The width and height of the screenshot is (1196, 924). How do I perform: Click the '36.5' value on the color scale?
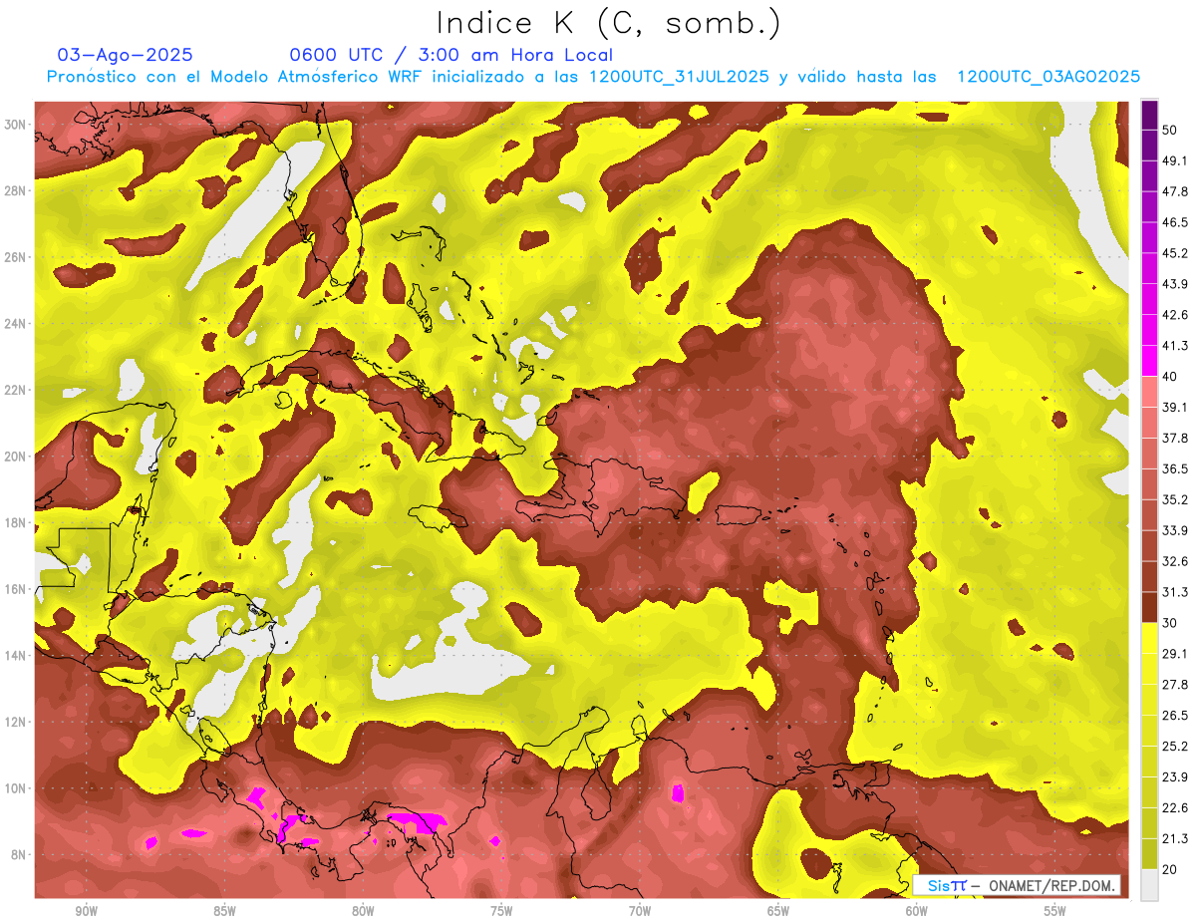point(1174,468)
